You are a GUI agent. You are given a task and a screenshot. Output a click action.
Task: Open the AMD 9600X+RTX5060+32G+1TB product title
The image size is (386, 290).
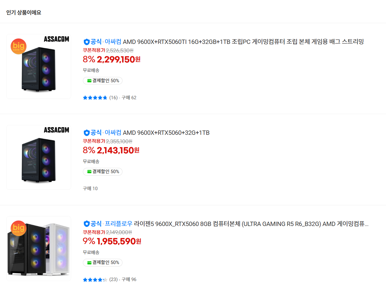click(166, 133)
